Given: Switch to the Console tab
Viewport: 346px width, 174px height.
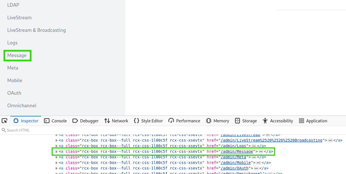Looking at the screenshot, I should (x=55, y=121).
